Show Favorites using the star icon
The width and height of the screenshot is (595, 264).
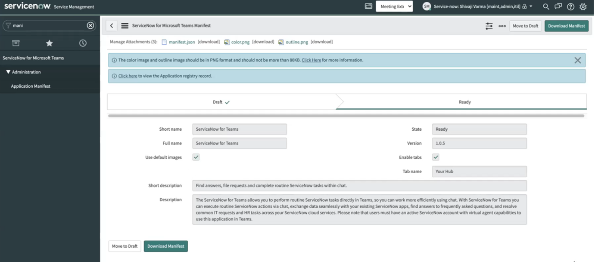[49, 43]
